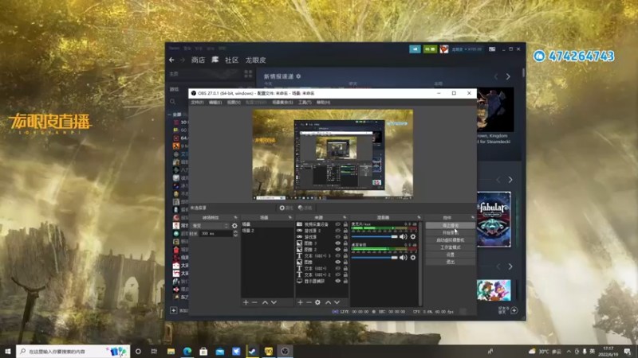
Task: Click 停止推流 stop streaming button
Action: coord(451,225)
